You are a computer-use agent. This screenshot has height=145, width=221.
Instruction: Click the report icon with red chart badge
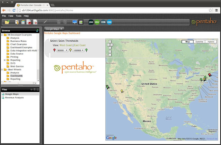(x=29, y=22)
